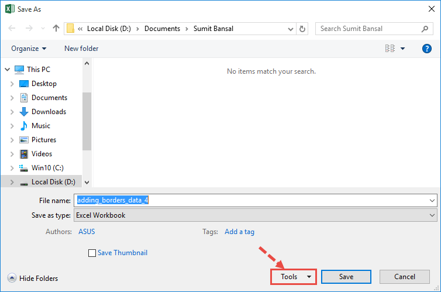Click the Save button
The width and height of the screenshot is (441, 292).
tap(346, 277)
